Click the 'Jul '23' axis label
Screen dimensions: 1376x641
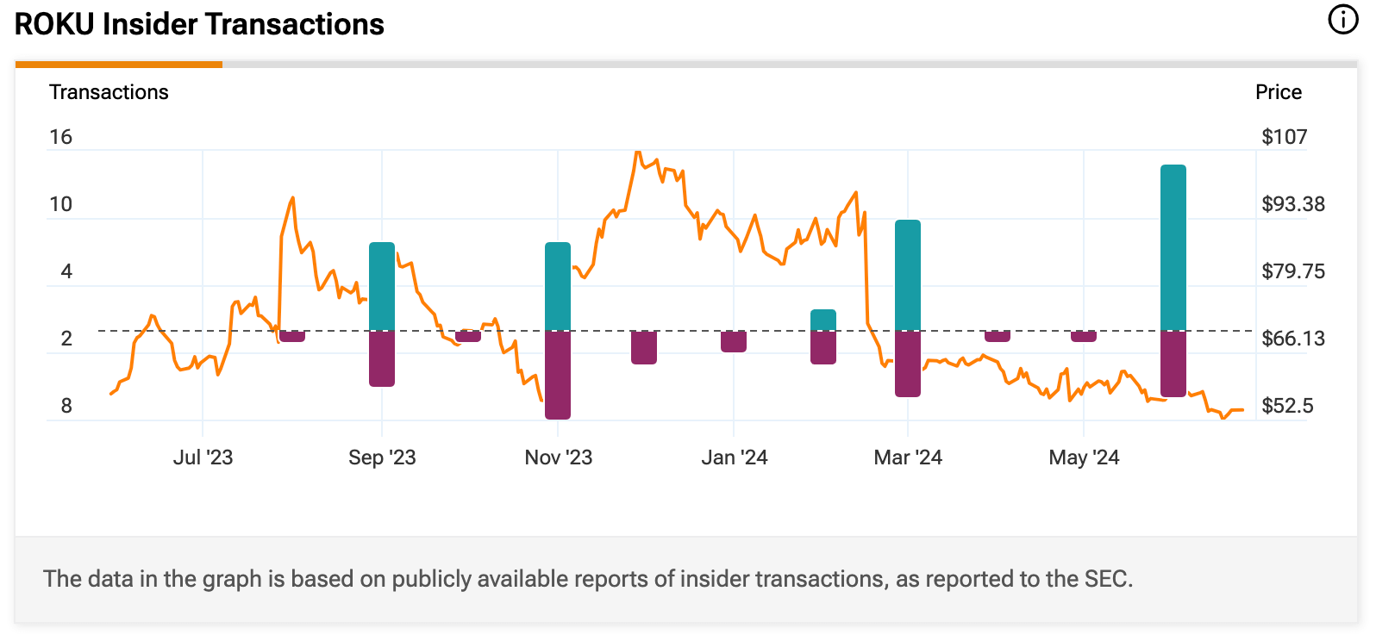click(x=203, y=457)
